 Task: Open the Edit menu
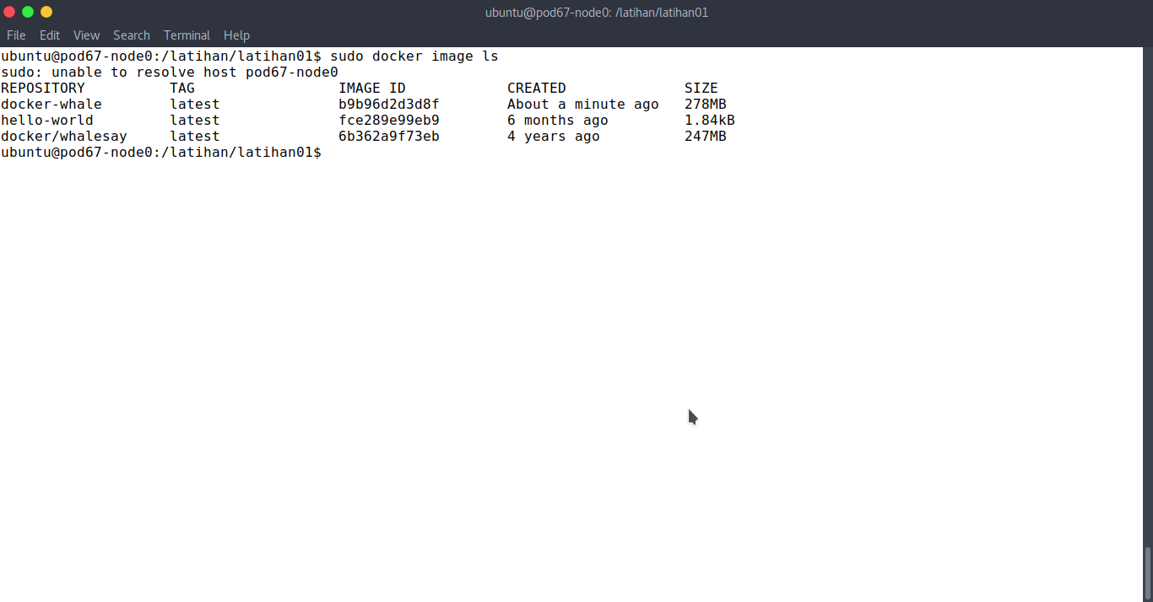(50, 35)
